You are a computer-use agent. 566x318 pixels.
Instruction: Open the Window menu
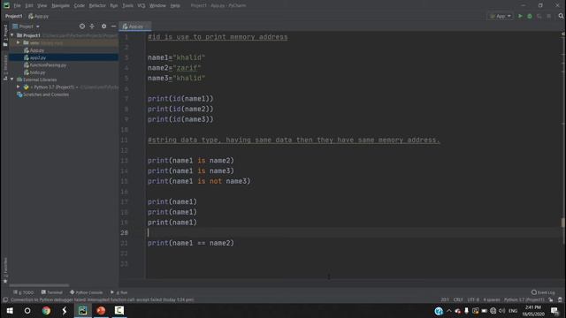tap(157, 5)
